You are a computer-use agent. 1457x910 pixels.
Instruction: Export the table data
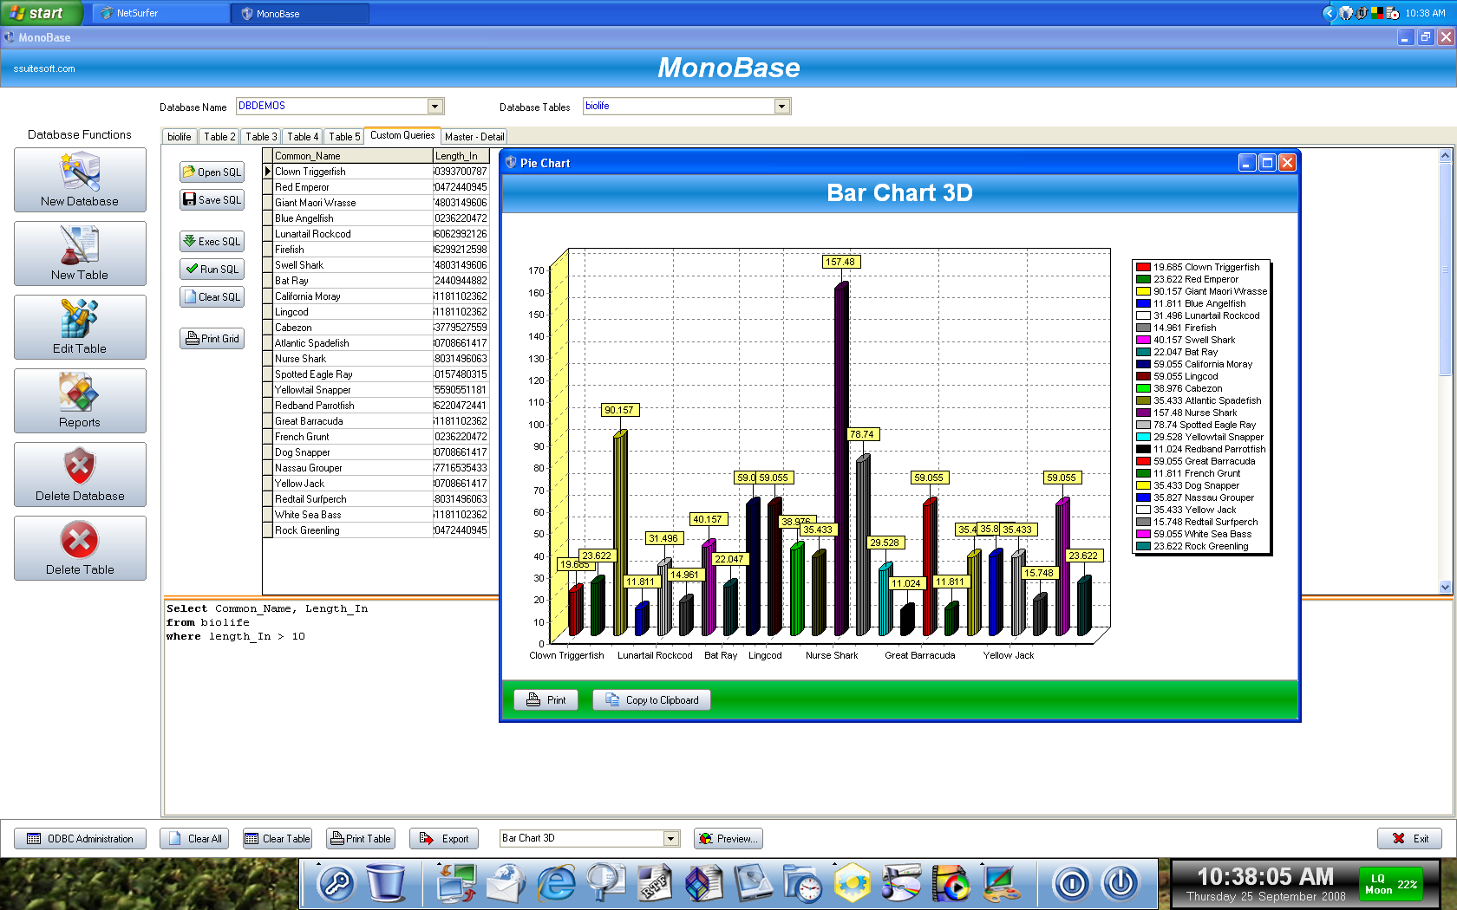click(443, 839)
